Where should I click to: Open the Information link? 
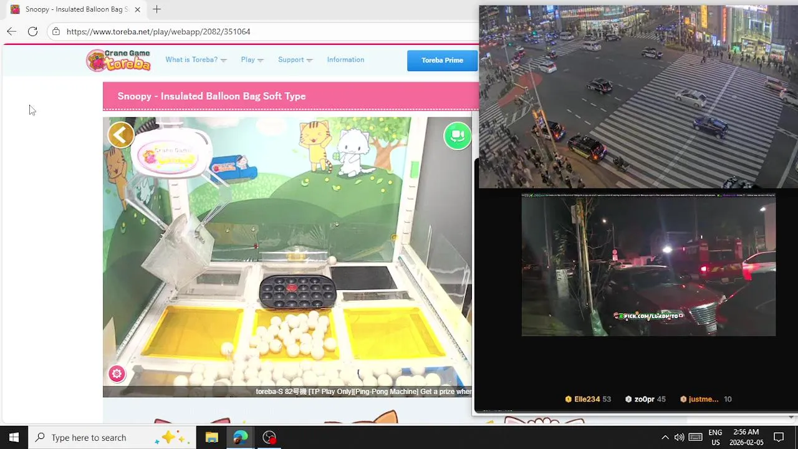click(x=345, y=60)
